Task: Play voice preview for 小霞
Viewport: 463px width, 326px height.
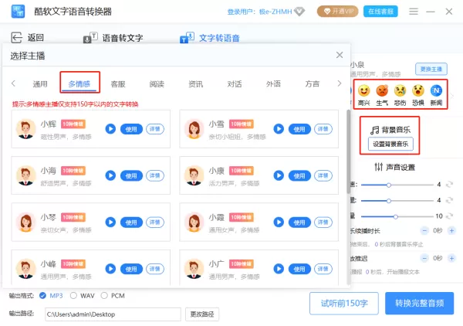Action: [279, 222]
